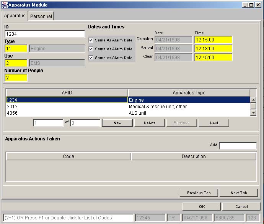Cancel the Apparatus Module dialog
The height and width of the screenshot is (224, 264).
point(241,207)
